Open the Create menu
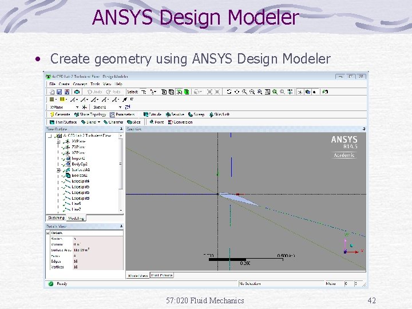Viewport: 412px width, 309px height. point(64,84)
